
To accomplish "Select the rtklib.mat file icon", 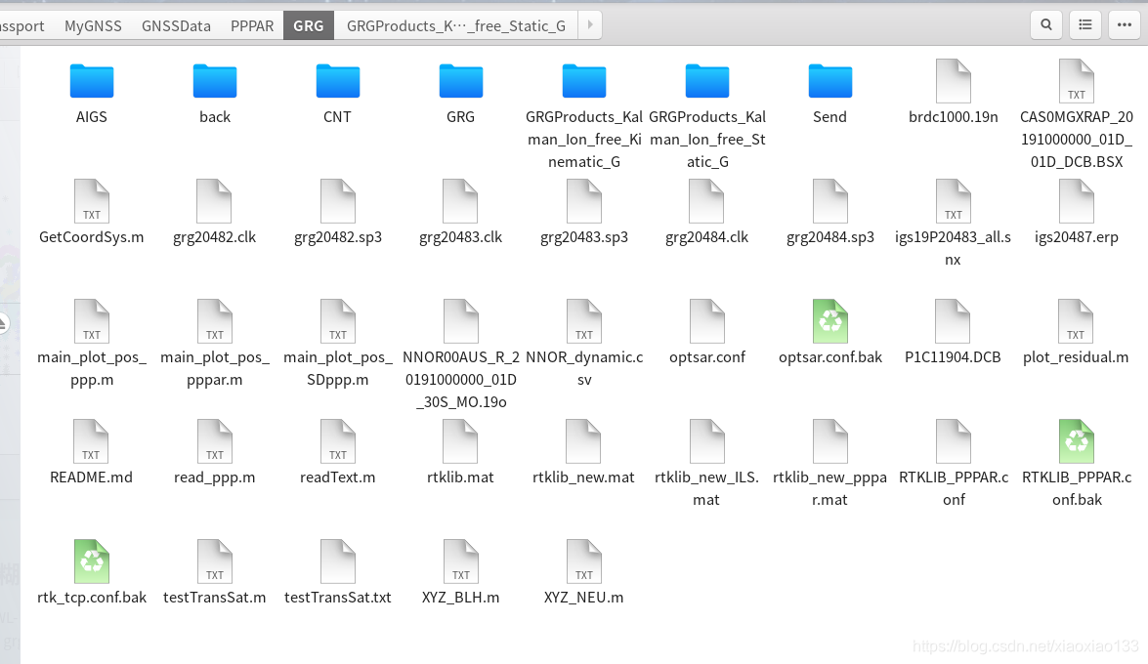I will pos(460,441).
